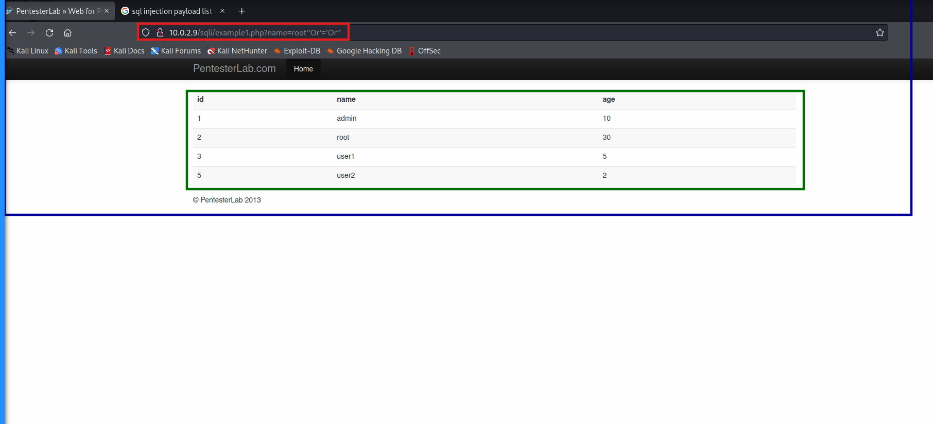Viewport: 933px width, 424px height.
Task: Click the age cell in user2 row
Action: [x=604, y=175]
